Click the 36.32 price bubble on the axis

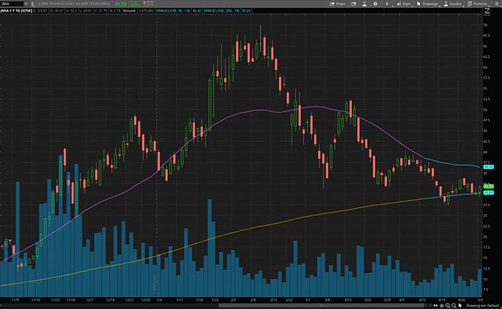488,167
